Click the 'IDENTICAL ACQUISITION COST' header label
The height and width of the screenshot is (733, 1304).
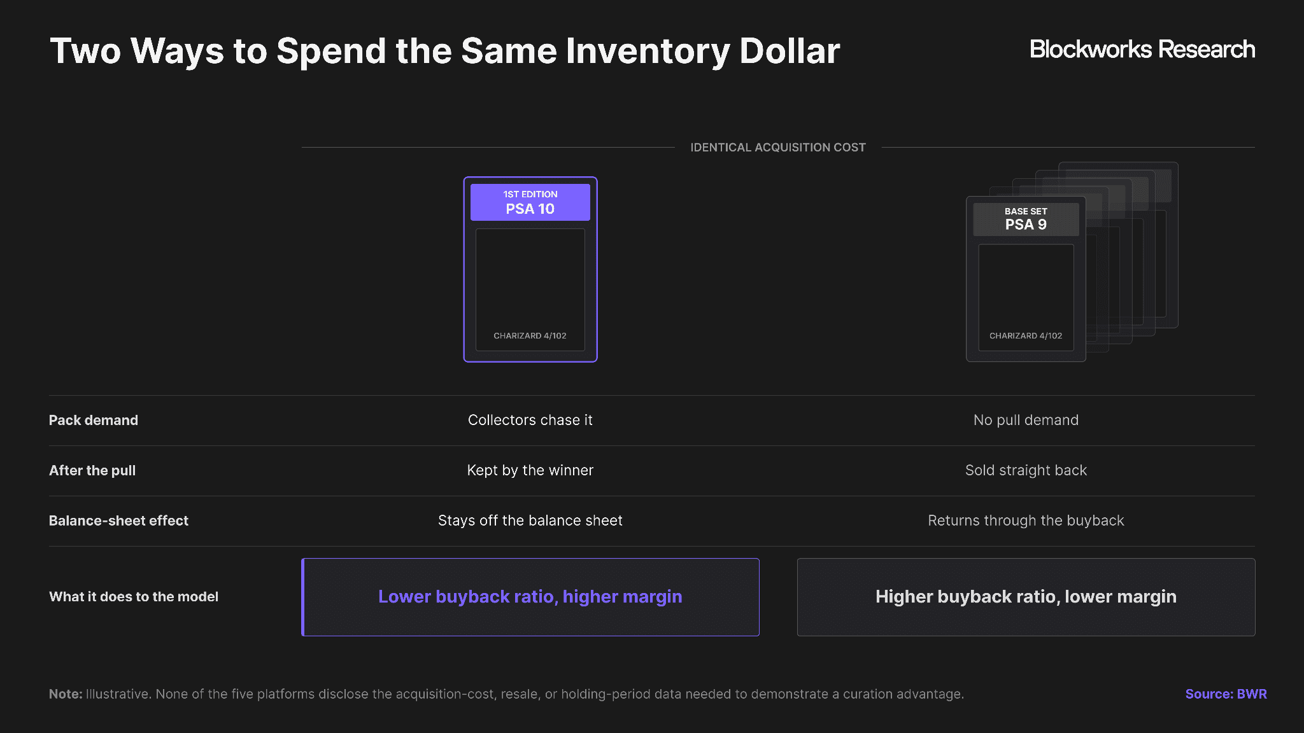[778, 147]
